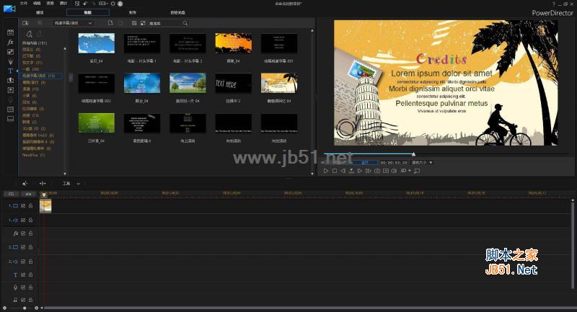Select the TEXT HERE title template thumbnail
This screenshot has width=577, height=312.
tap(233, 84)
